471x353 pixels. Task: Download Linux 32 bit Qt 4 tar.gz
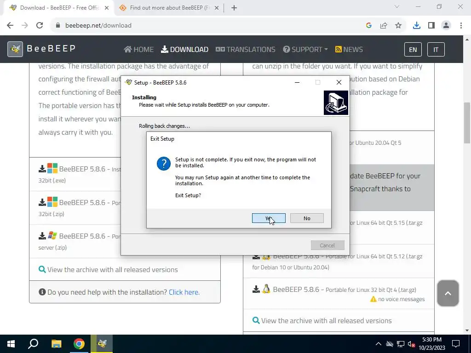(334, 290)
